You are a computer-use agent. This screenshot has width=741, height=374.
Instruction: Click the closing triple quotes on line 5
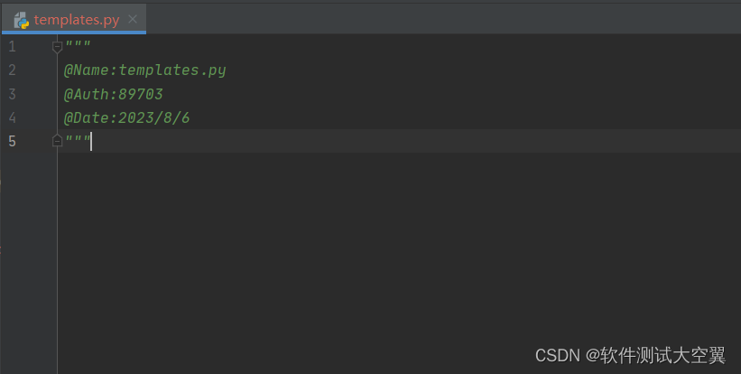(78, 138)
